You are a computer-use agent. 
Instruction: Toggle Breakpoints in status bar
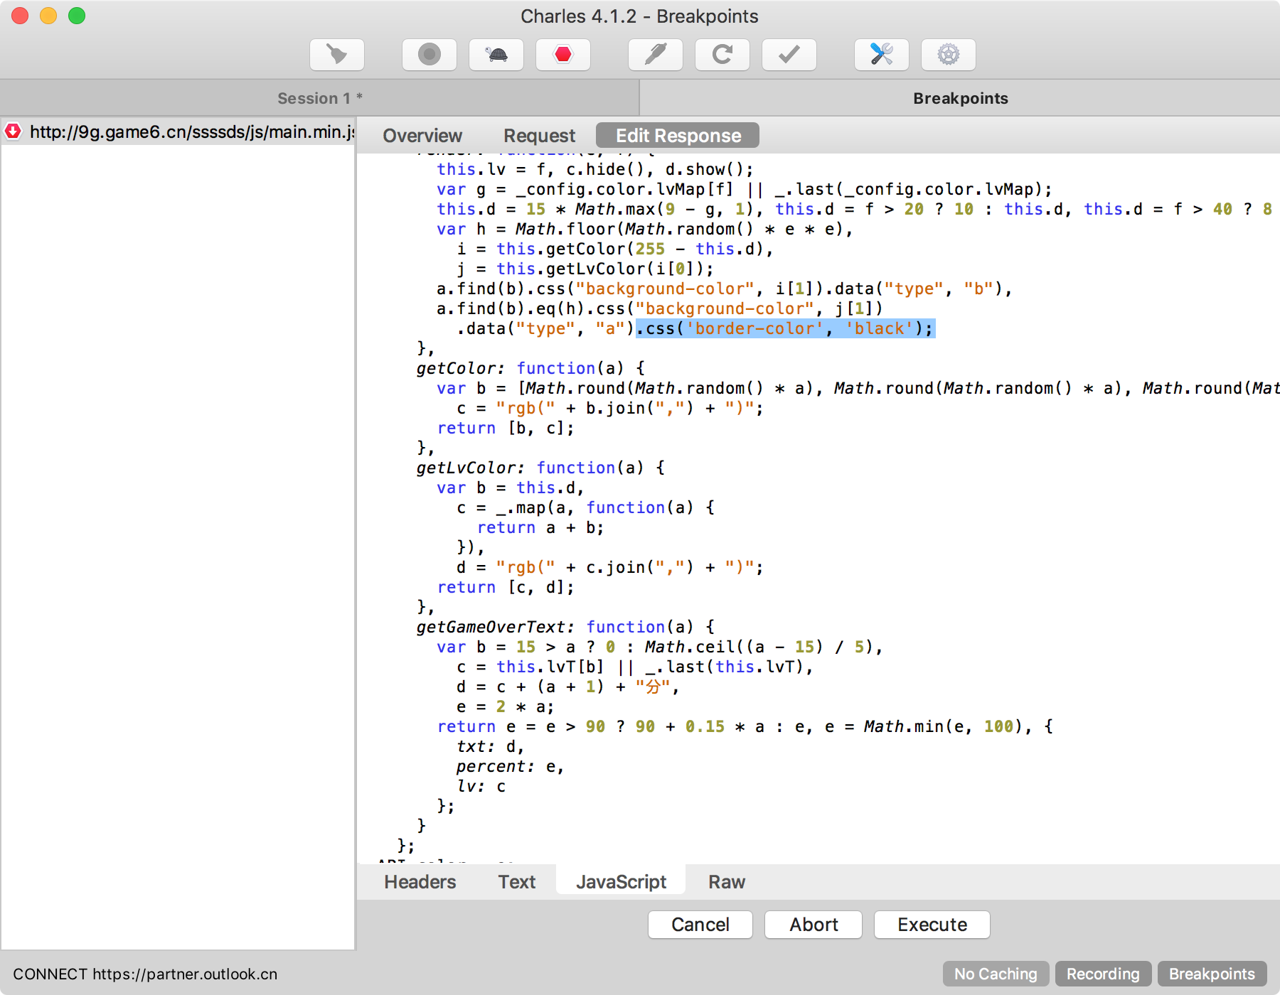coord(1212,974)
